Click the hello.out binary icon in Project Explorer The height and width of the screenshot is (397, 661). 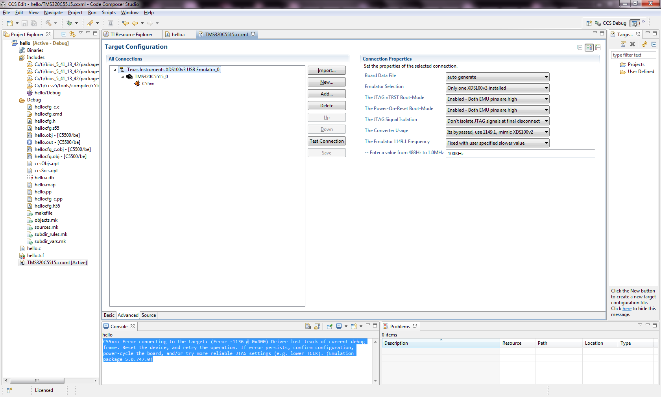pyautogui.click(x=30, y=142)
